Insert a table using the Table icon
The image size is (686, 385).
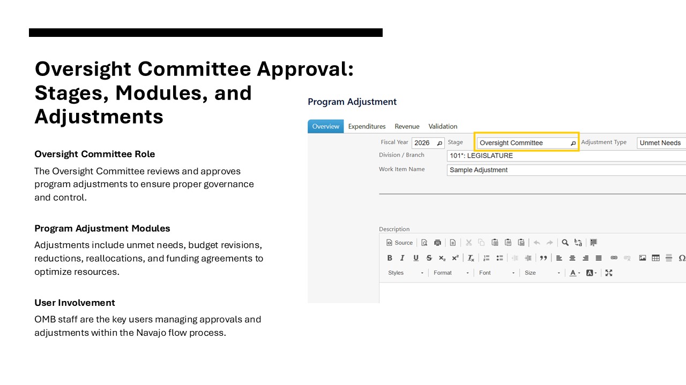click(x=655, y=258)
